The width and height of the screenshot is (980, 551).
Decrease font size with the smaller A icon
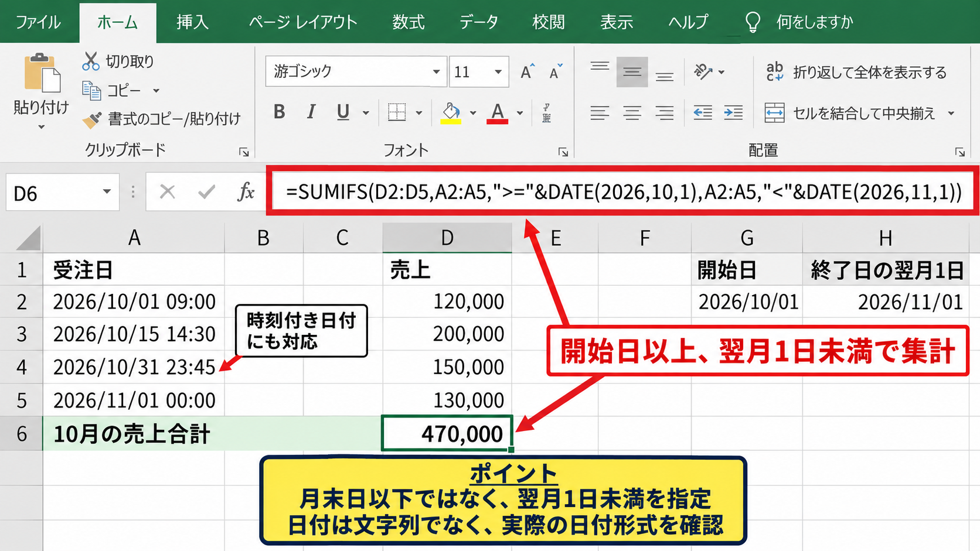coord(555,71)
